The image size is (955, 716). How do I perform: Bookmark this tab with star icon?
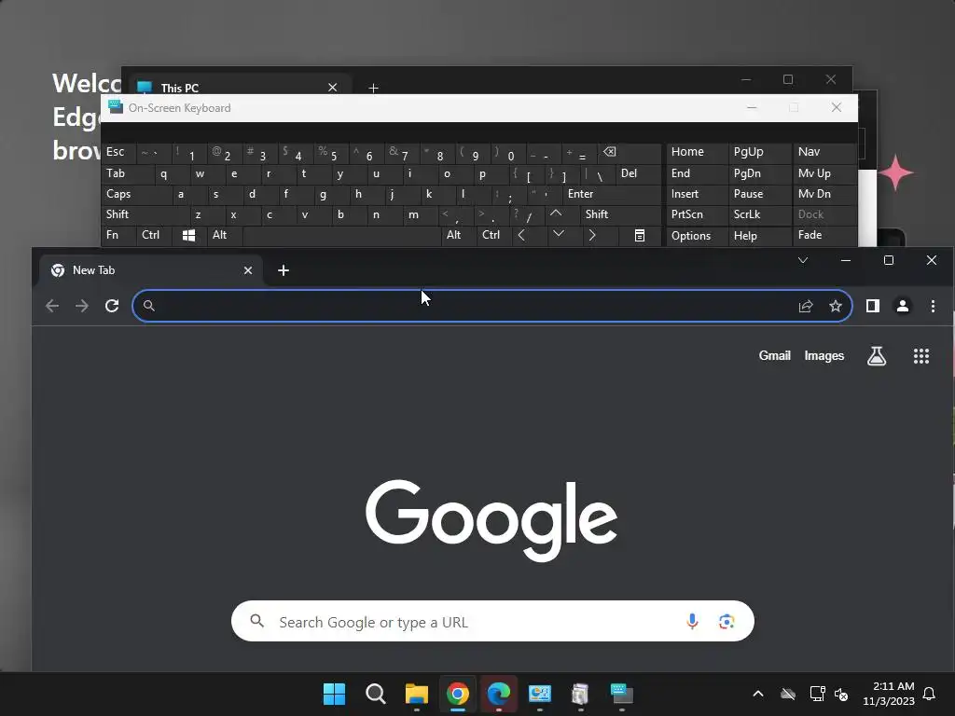click(x=836, y=306)
